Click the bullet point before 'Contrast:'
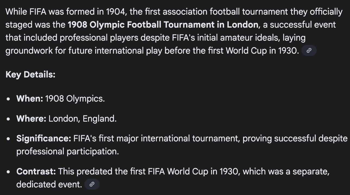Screen dimensions: 350x195 pyautogui.click(x=9, y=172)
